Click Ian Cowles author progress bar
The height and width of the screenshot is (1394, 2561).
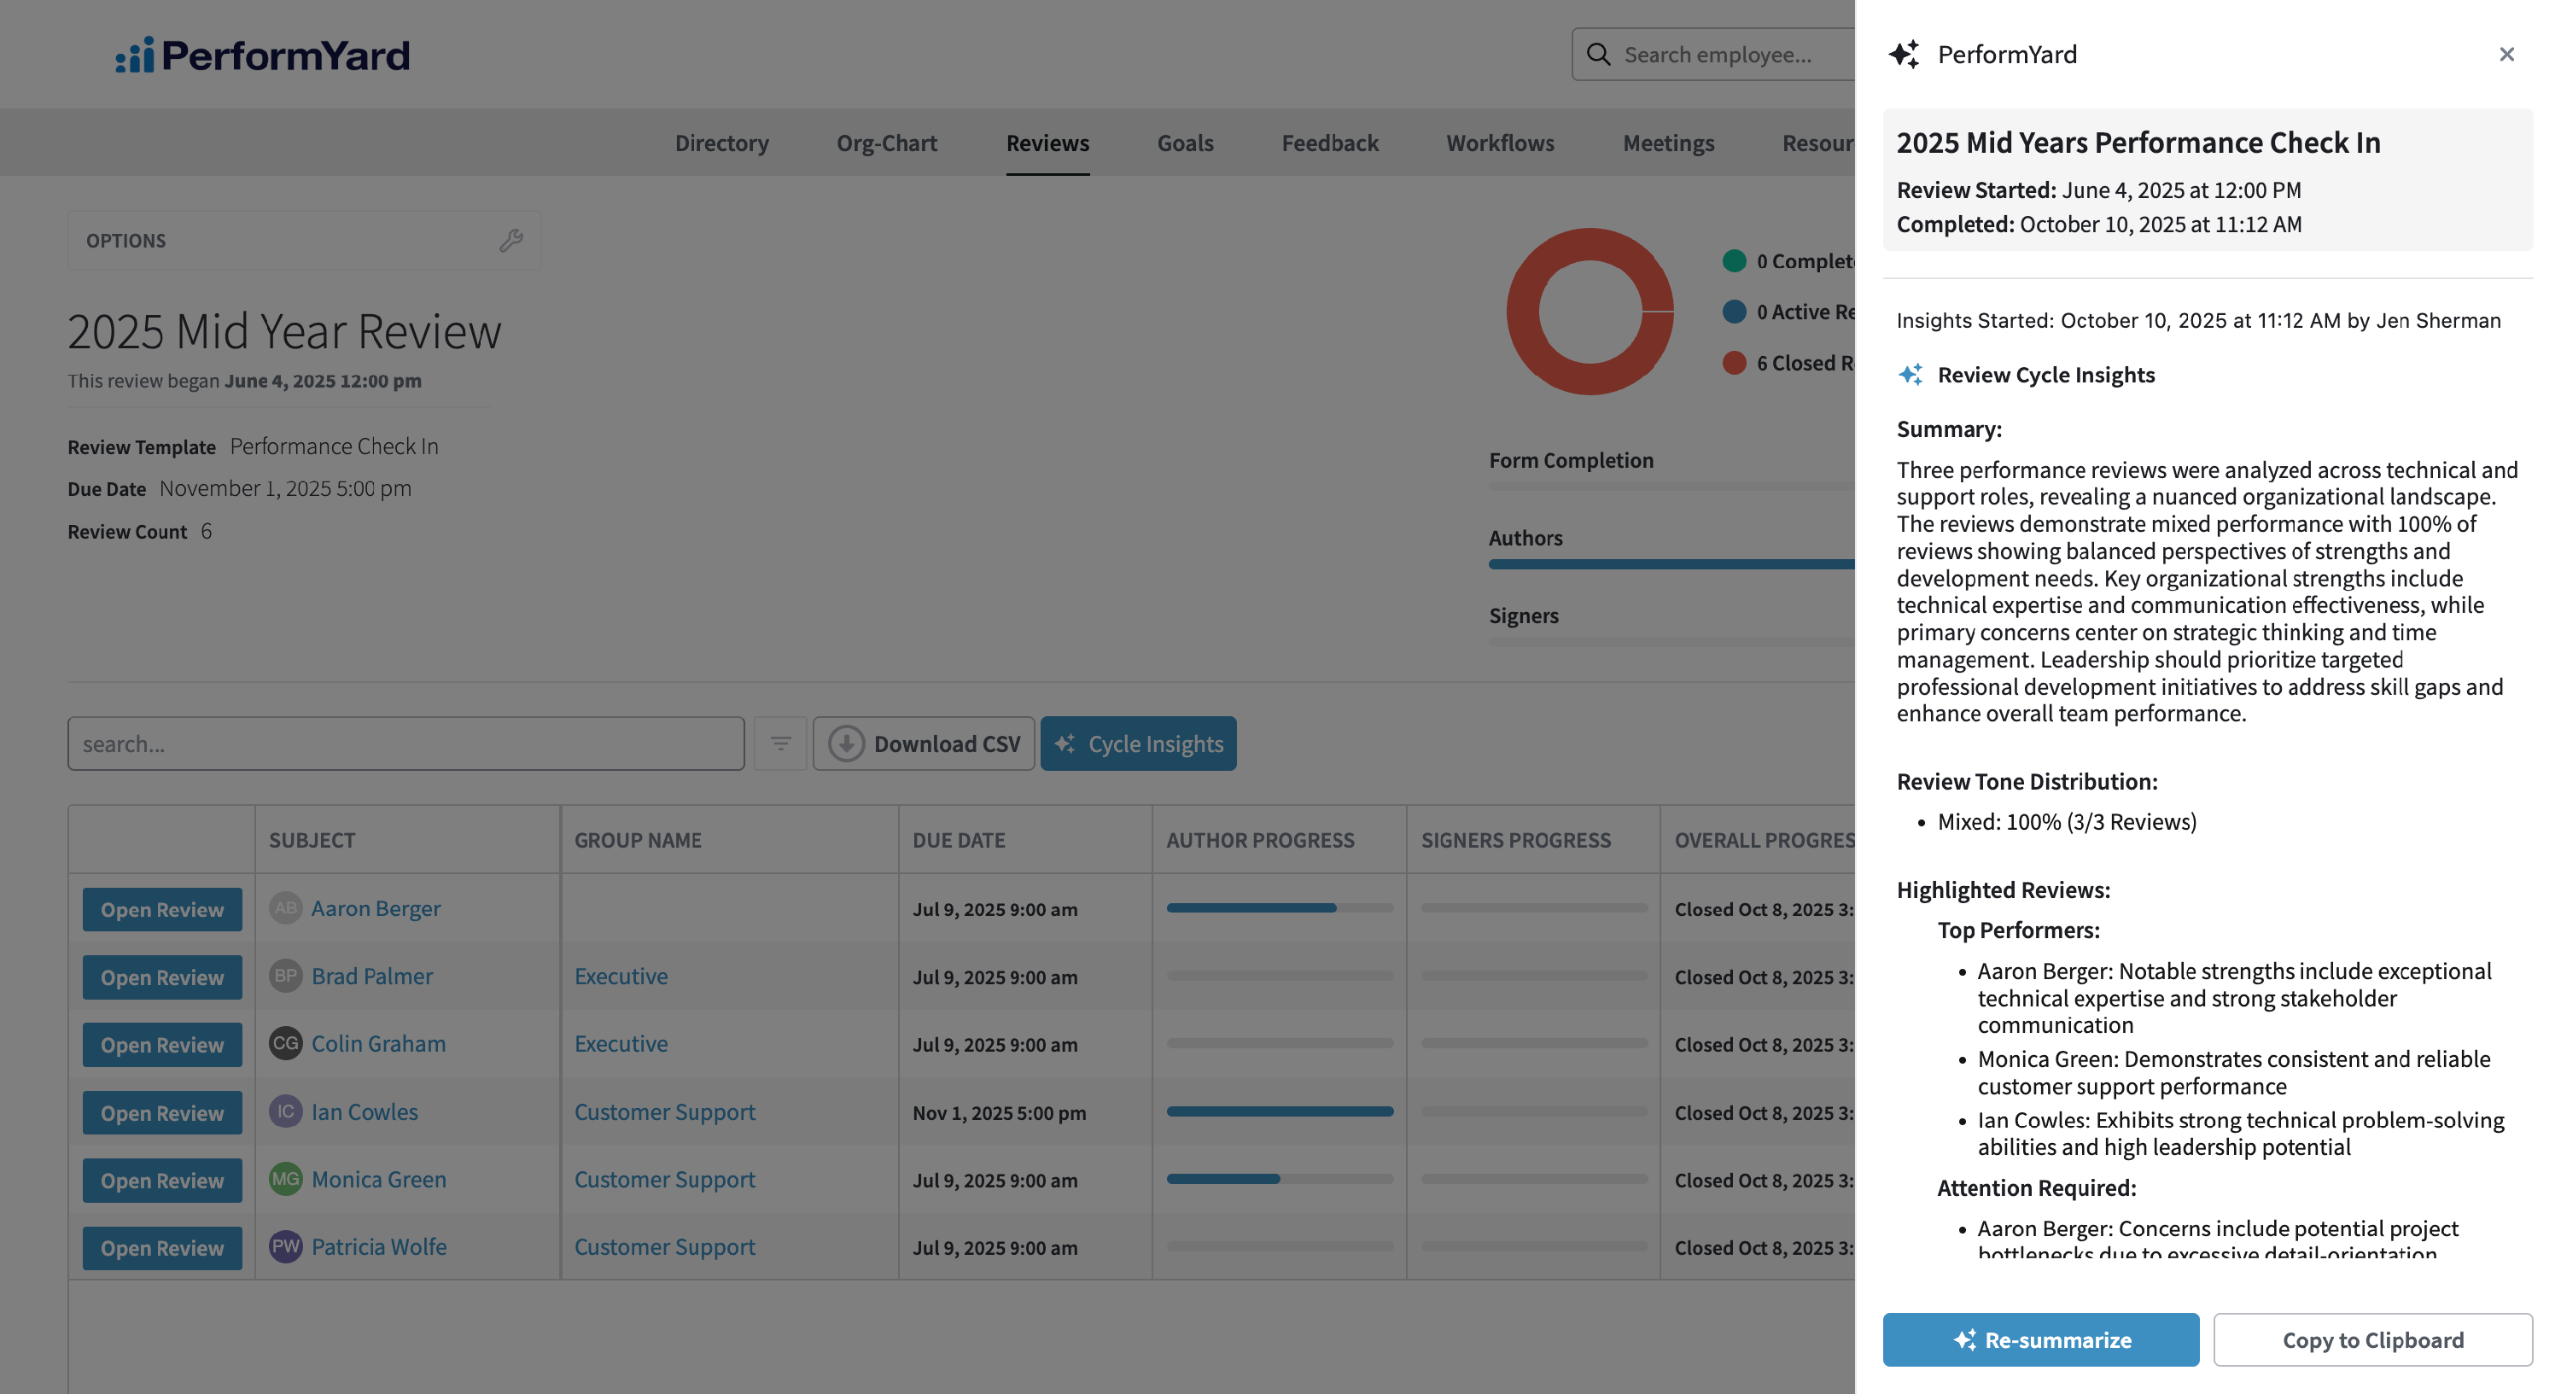1280,1111
